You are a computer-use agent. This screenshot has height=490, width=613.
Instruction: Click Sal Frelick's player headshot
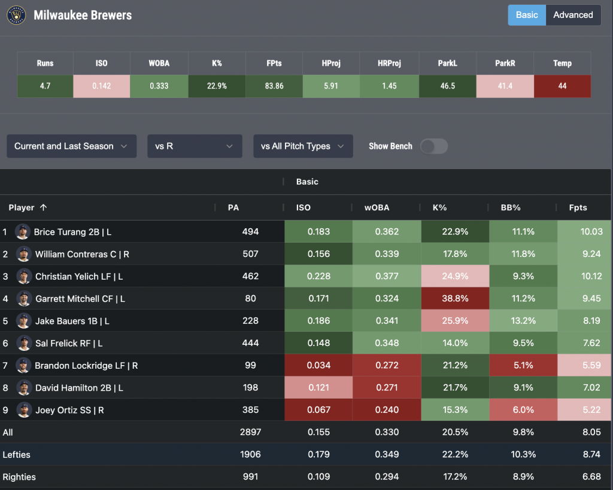point(23,343)
